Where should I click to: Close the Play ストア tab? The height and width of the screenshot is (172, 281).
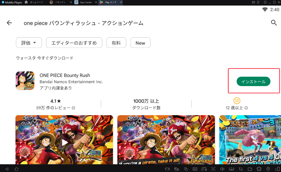(121, 2)
